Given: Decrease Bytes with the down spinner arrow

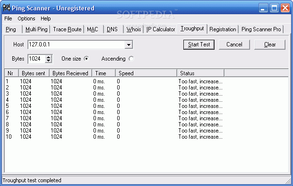Looking at the screenshot, I should coord(48,61).
